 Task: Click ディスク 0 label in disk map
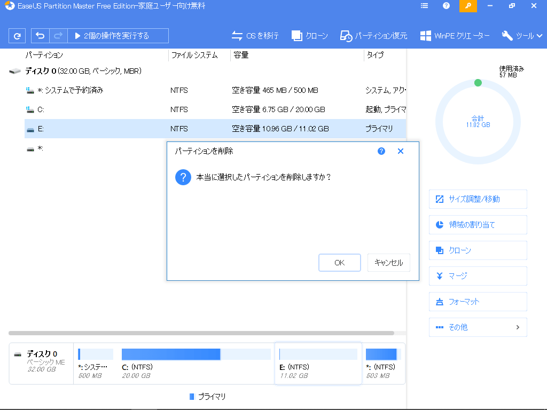tap(42, 354)
